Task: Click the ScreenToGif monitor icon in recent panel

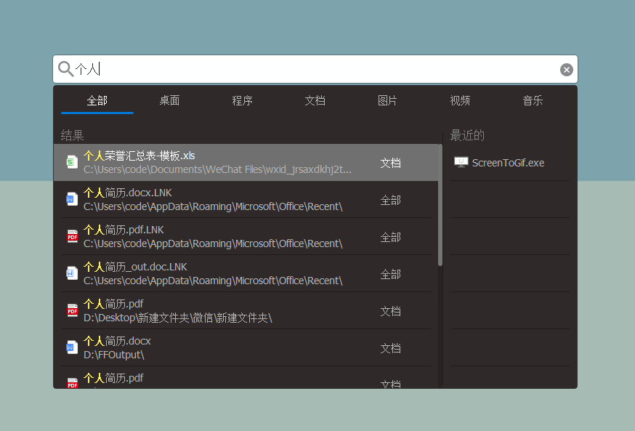Action: [461, 162]
